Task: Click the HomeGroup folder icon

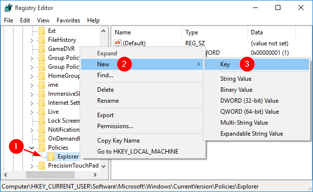Action: (42, 76)
